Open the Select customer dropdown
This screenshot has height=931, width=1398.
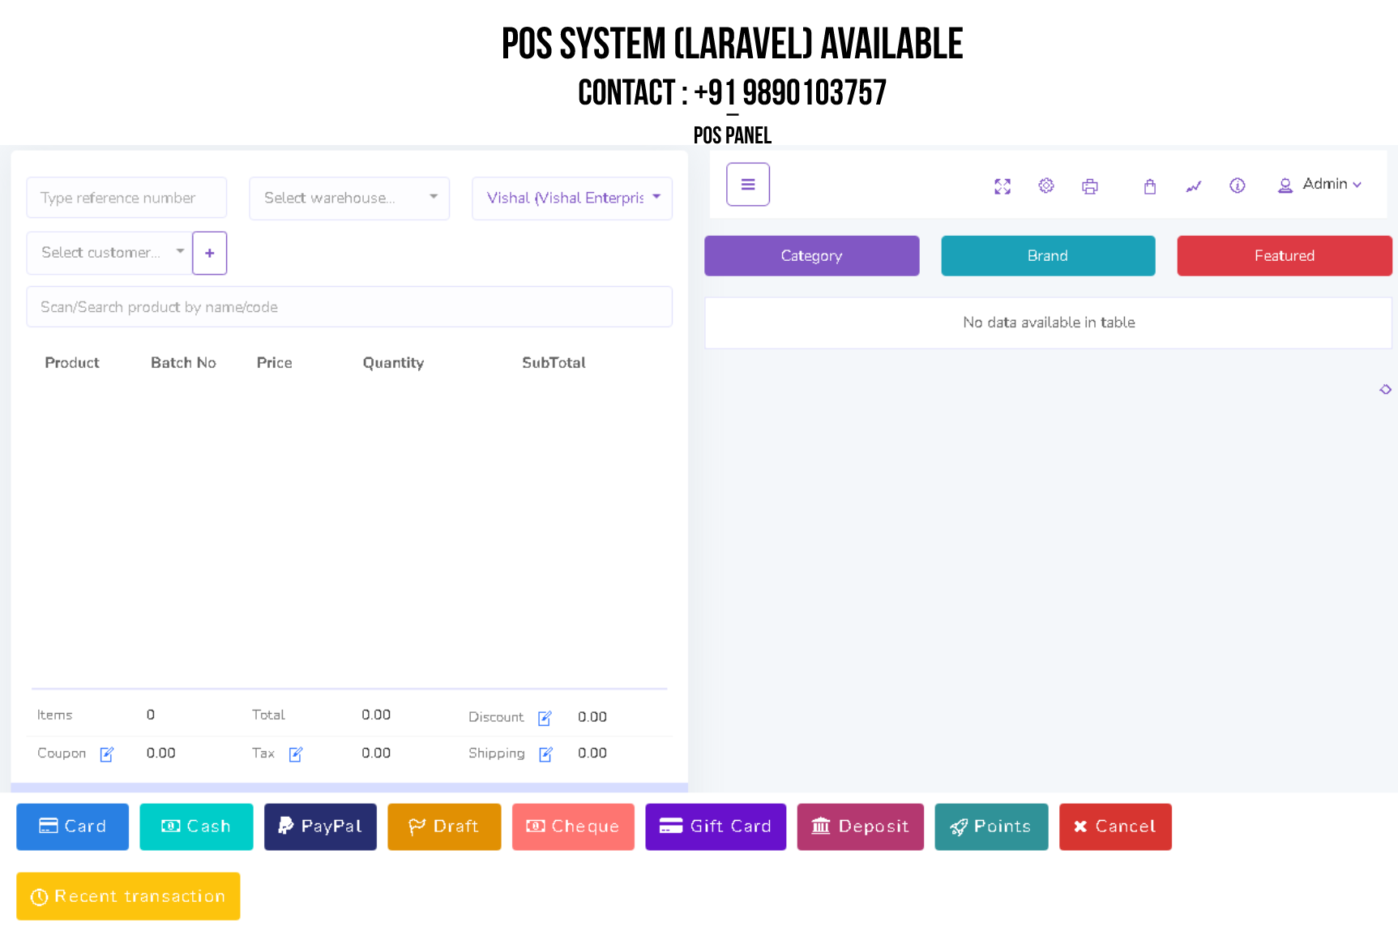[x=109, y=253]
